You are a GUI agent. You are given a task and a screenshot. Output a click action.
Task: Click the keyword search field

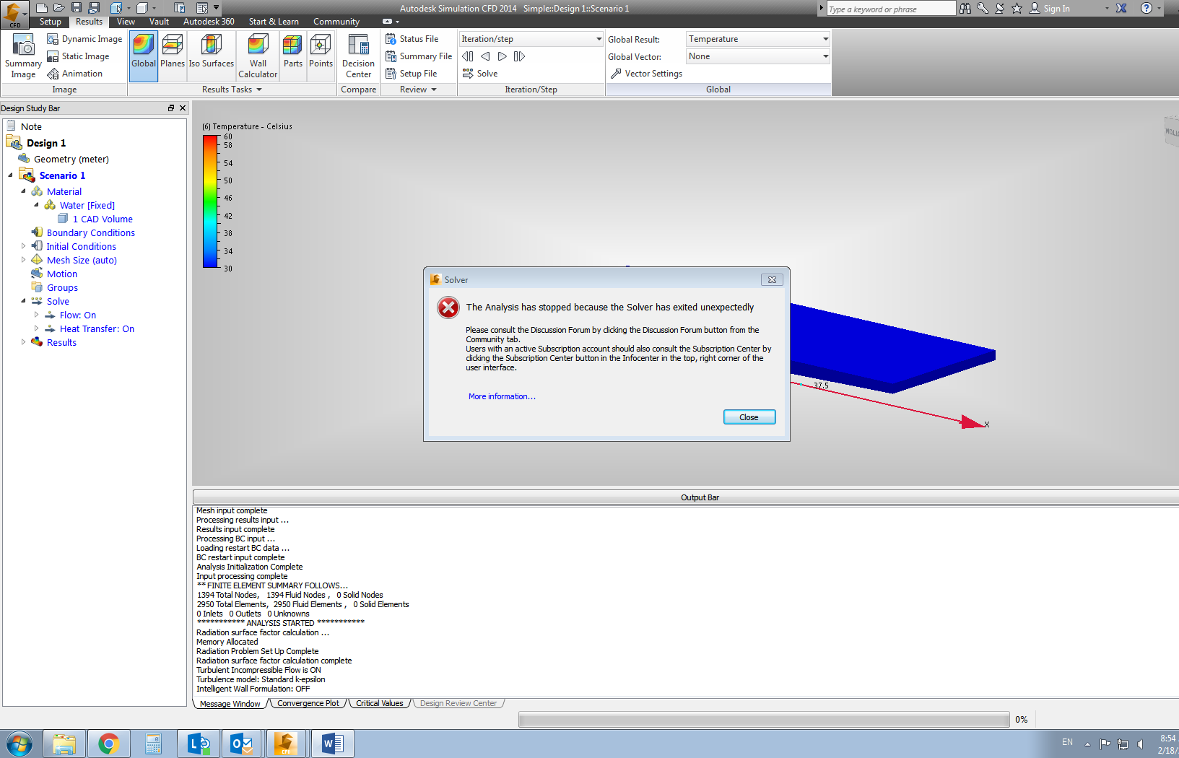tap(891, 9)
